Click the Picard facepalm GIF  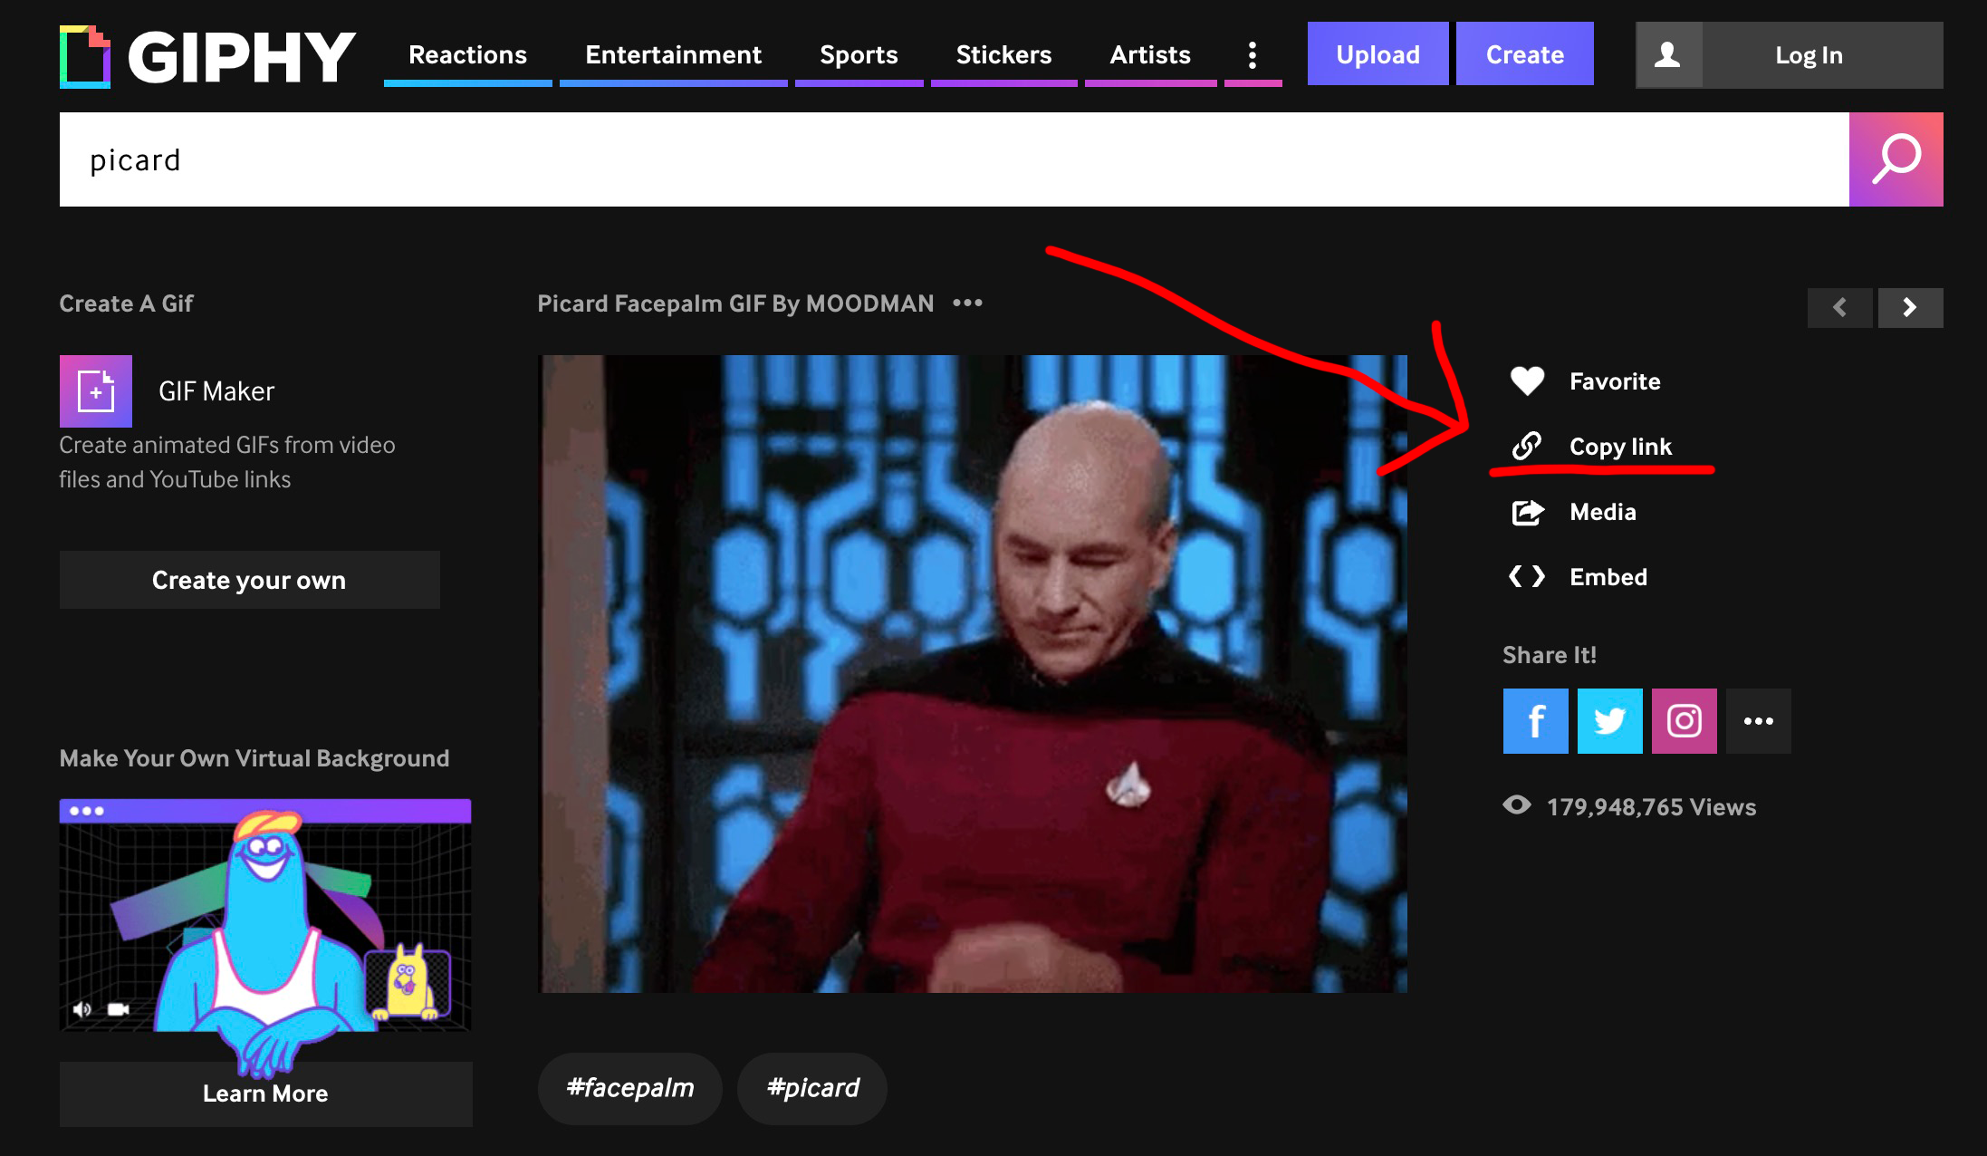click(974, 673)
